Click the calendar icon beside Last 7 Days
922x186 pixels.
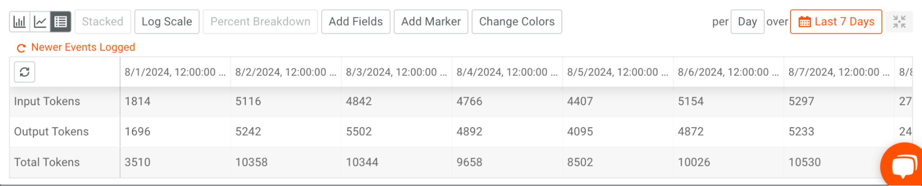point(804,22)
